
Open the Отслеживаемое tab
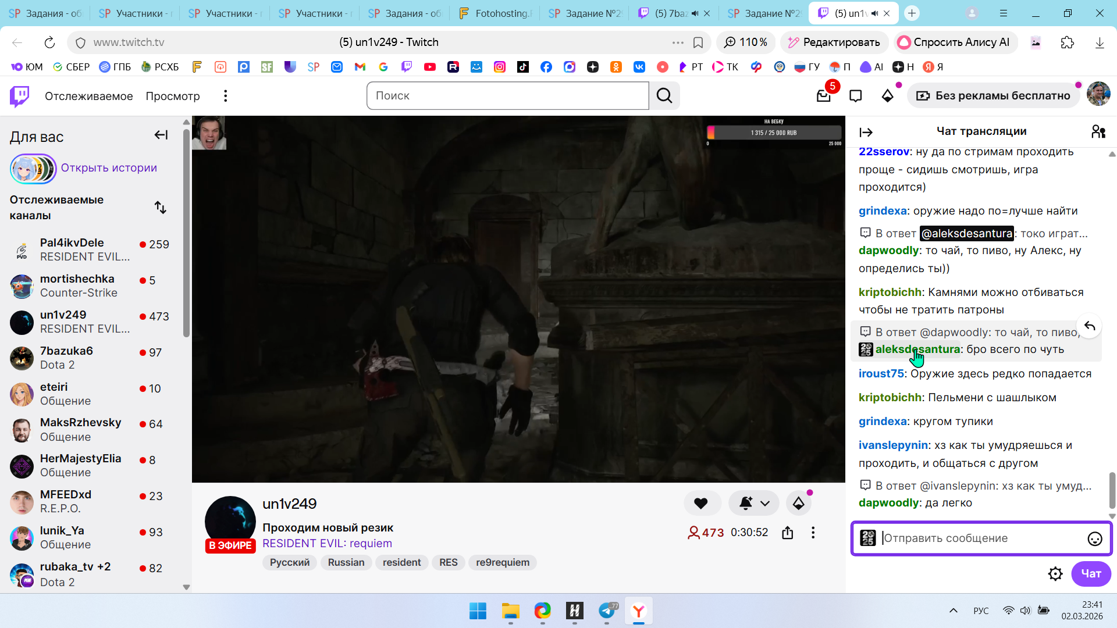[88, 96]
